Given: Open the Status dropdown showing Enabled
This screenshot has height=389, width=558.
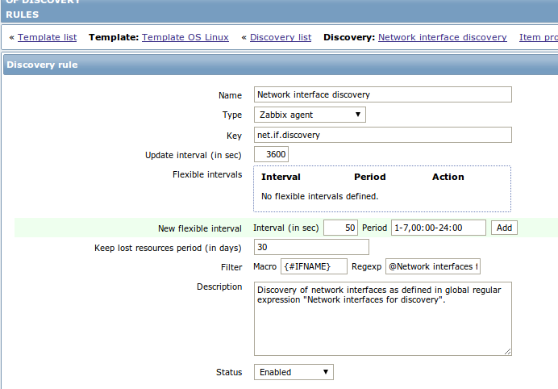Looking at the screenshot, I should point(294,372).
